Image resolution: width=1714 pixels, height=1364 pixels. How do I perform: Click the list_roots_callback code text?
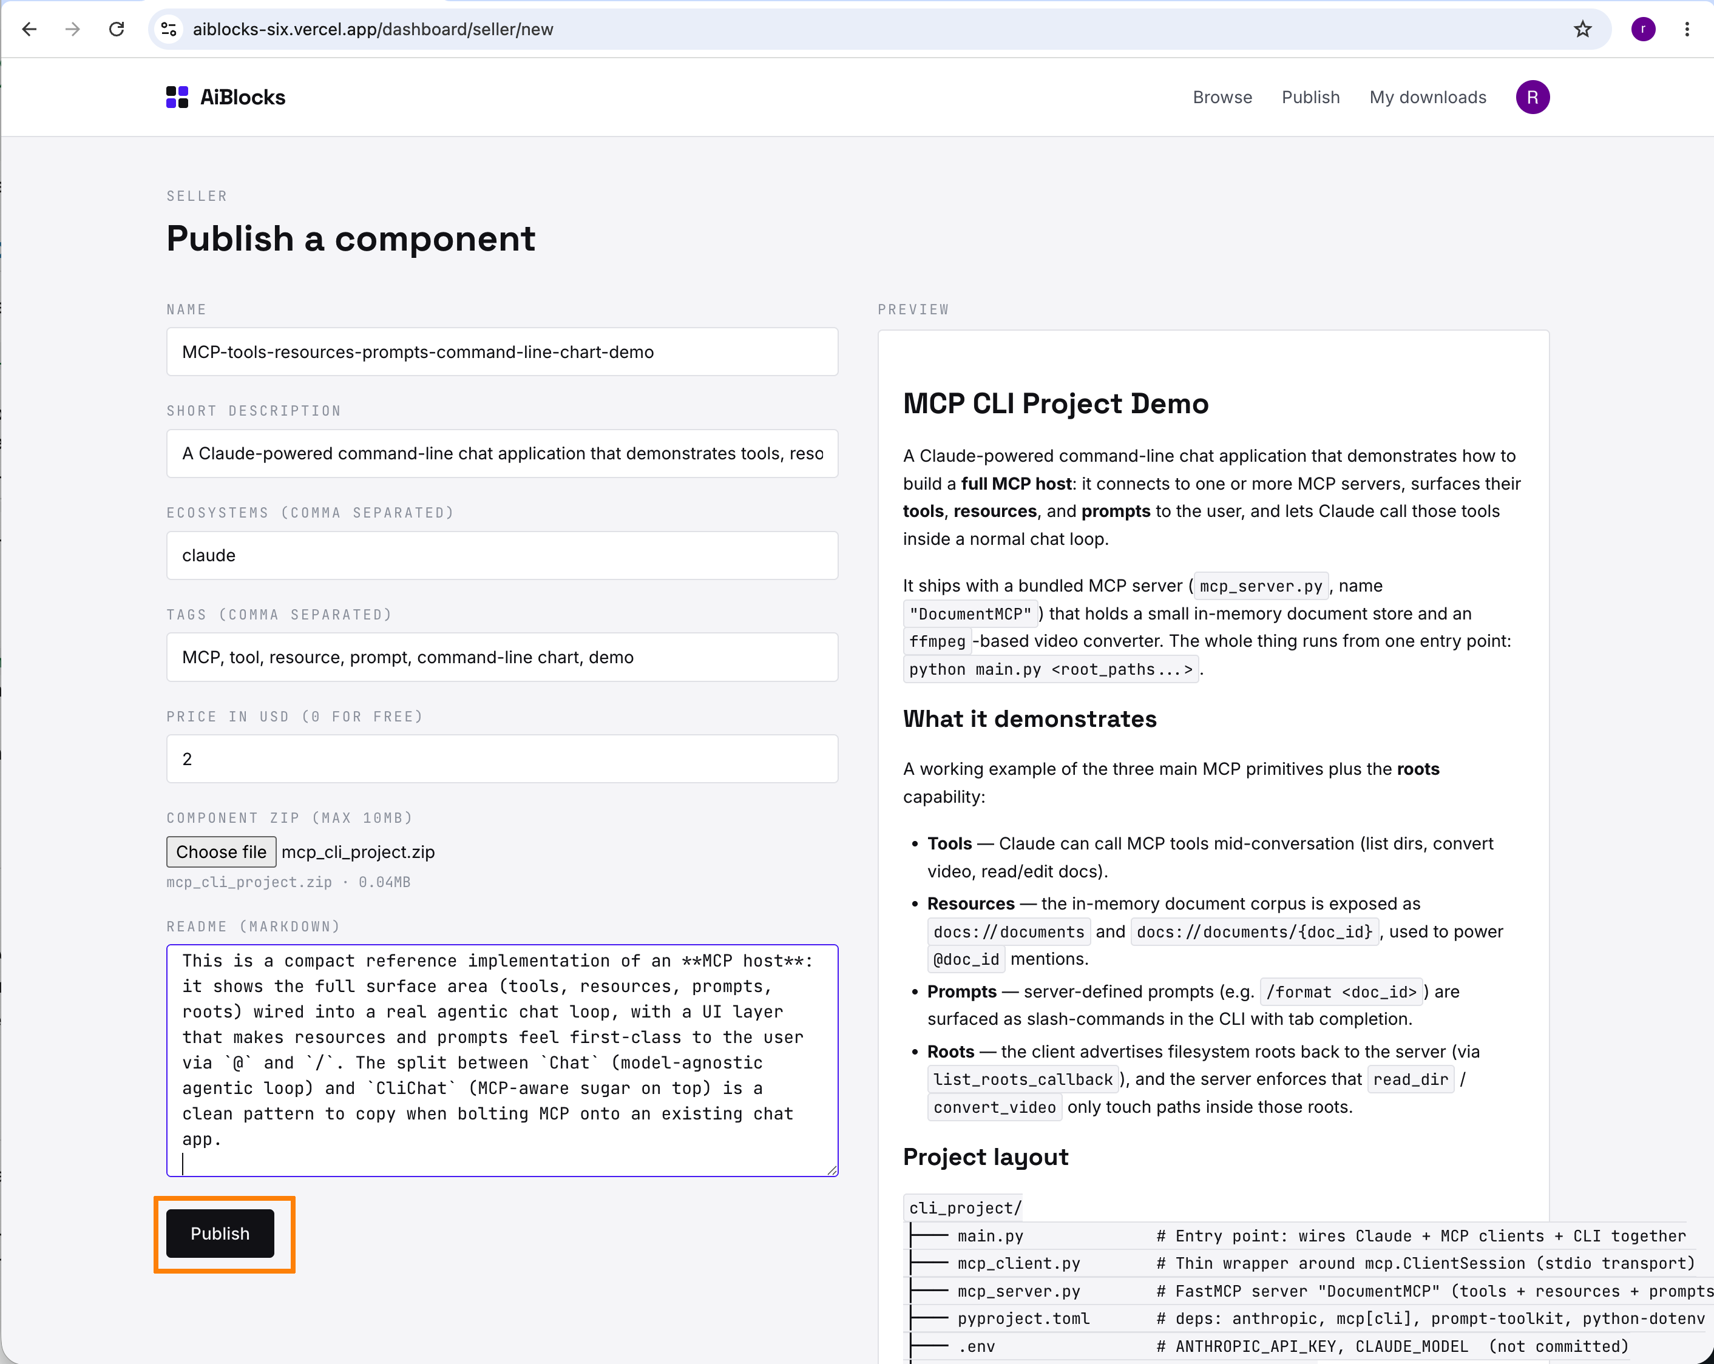[1022, 1079]
